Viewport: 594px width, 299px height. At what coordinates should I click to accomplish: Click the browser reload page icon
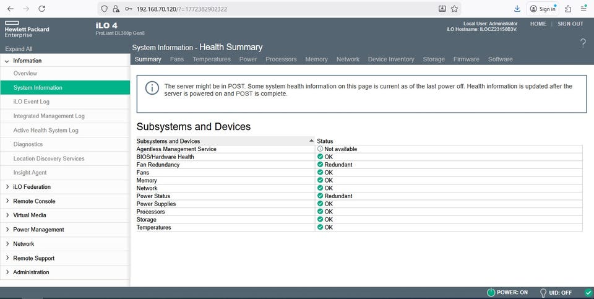[x=41, y=9]
